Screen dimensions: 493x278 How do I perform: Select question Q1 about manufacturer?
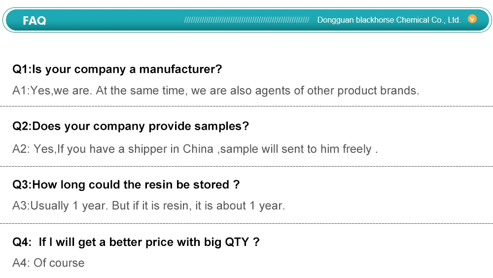pyautogui.click(x=117, y=69)
